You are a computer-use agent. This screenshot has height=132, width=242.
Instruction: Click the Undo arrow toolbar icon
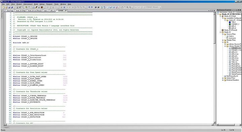click(89, 7)
